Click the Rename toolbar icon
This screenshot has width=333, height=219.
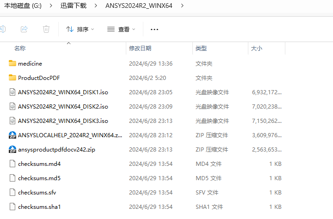click(3, 29)
